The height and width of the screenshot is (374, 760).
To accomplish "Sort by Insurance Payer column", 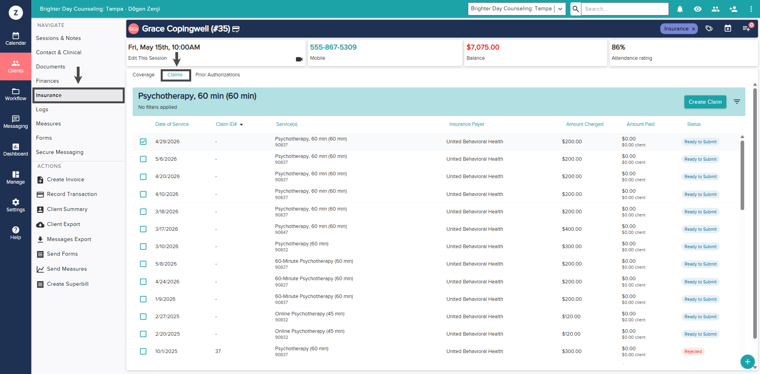I will [467, 124].
